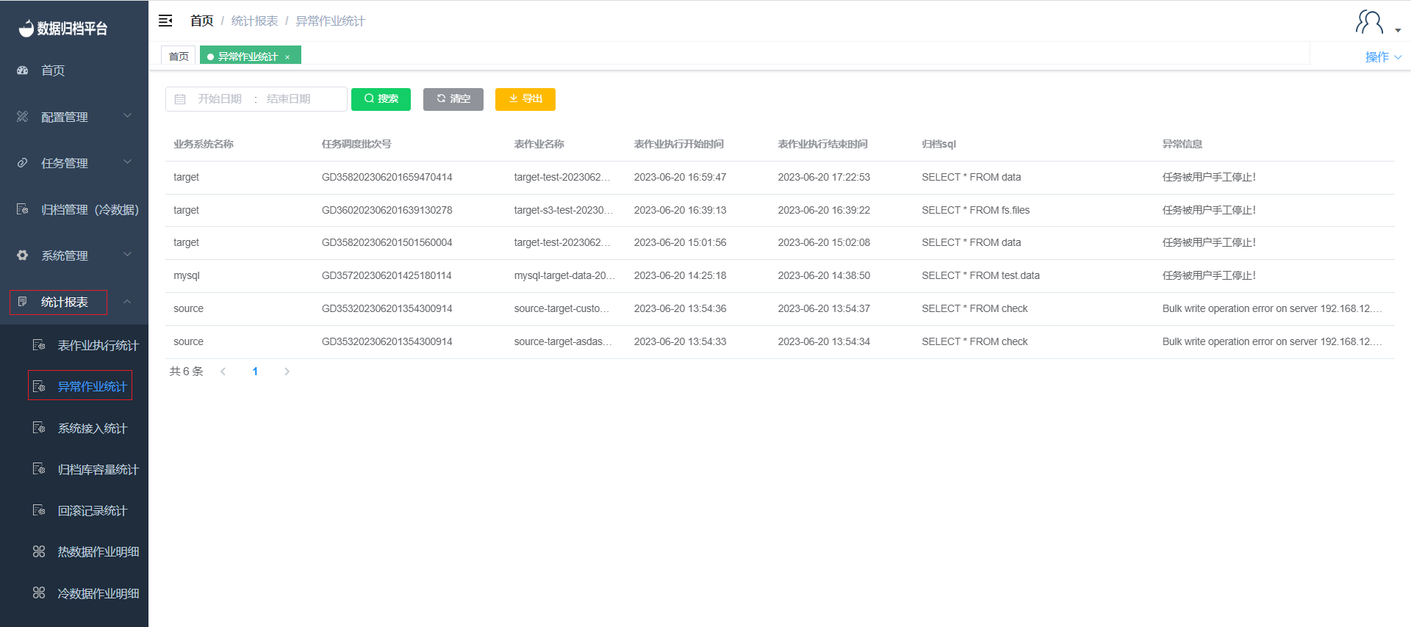Click the 表作业执行统计 file icon
Image resolution: width=1411 pixels, height=627 pixels.
(x=39, y=345)
